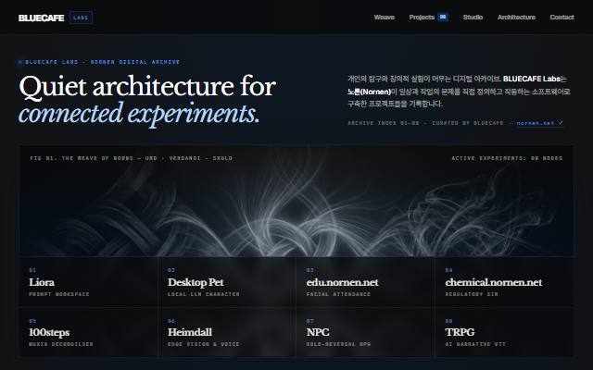Viewport: 593px width, 370px height.
Task: Click the 'BLUECAFE LABS · NORNEN DIGITAL ARCHIVE' label
Action: [103, 62]
